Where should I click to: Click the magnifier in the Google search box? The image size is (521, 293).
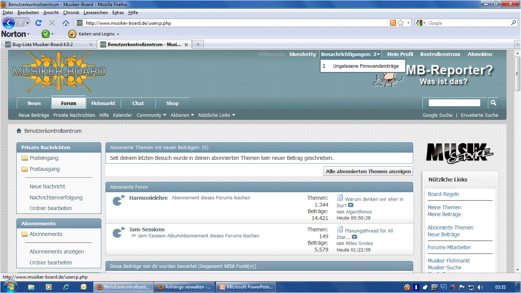coord(513,23)
